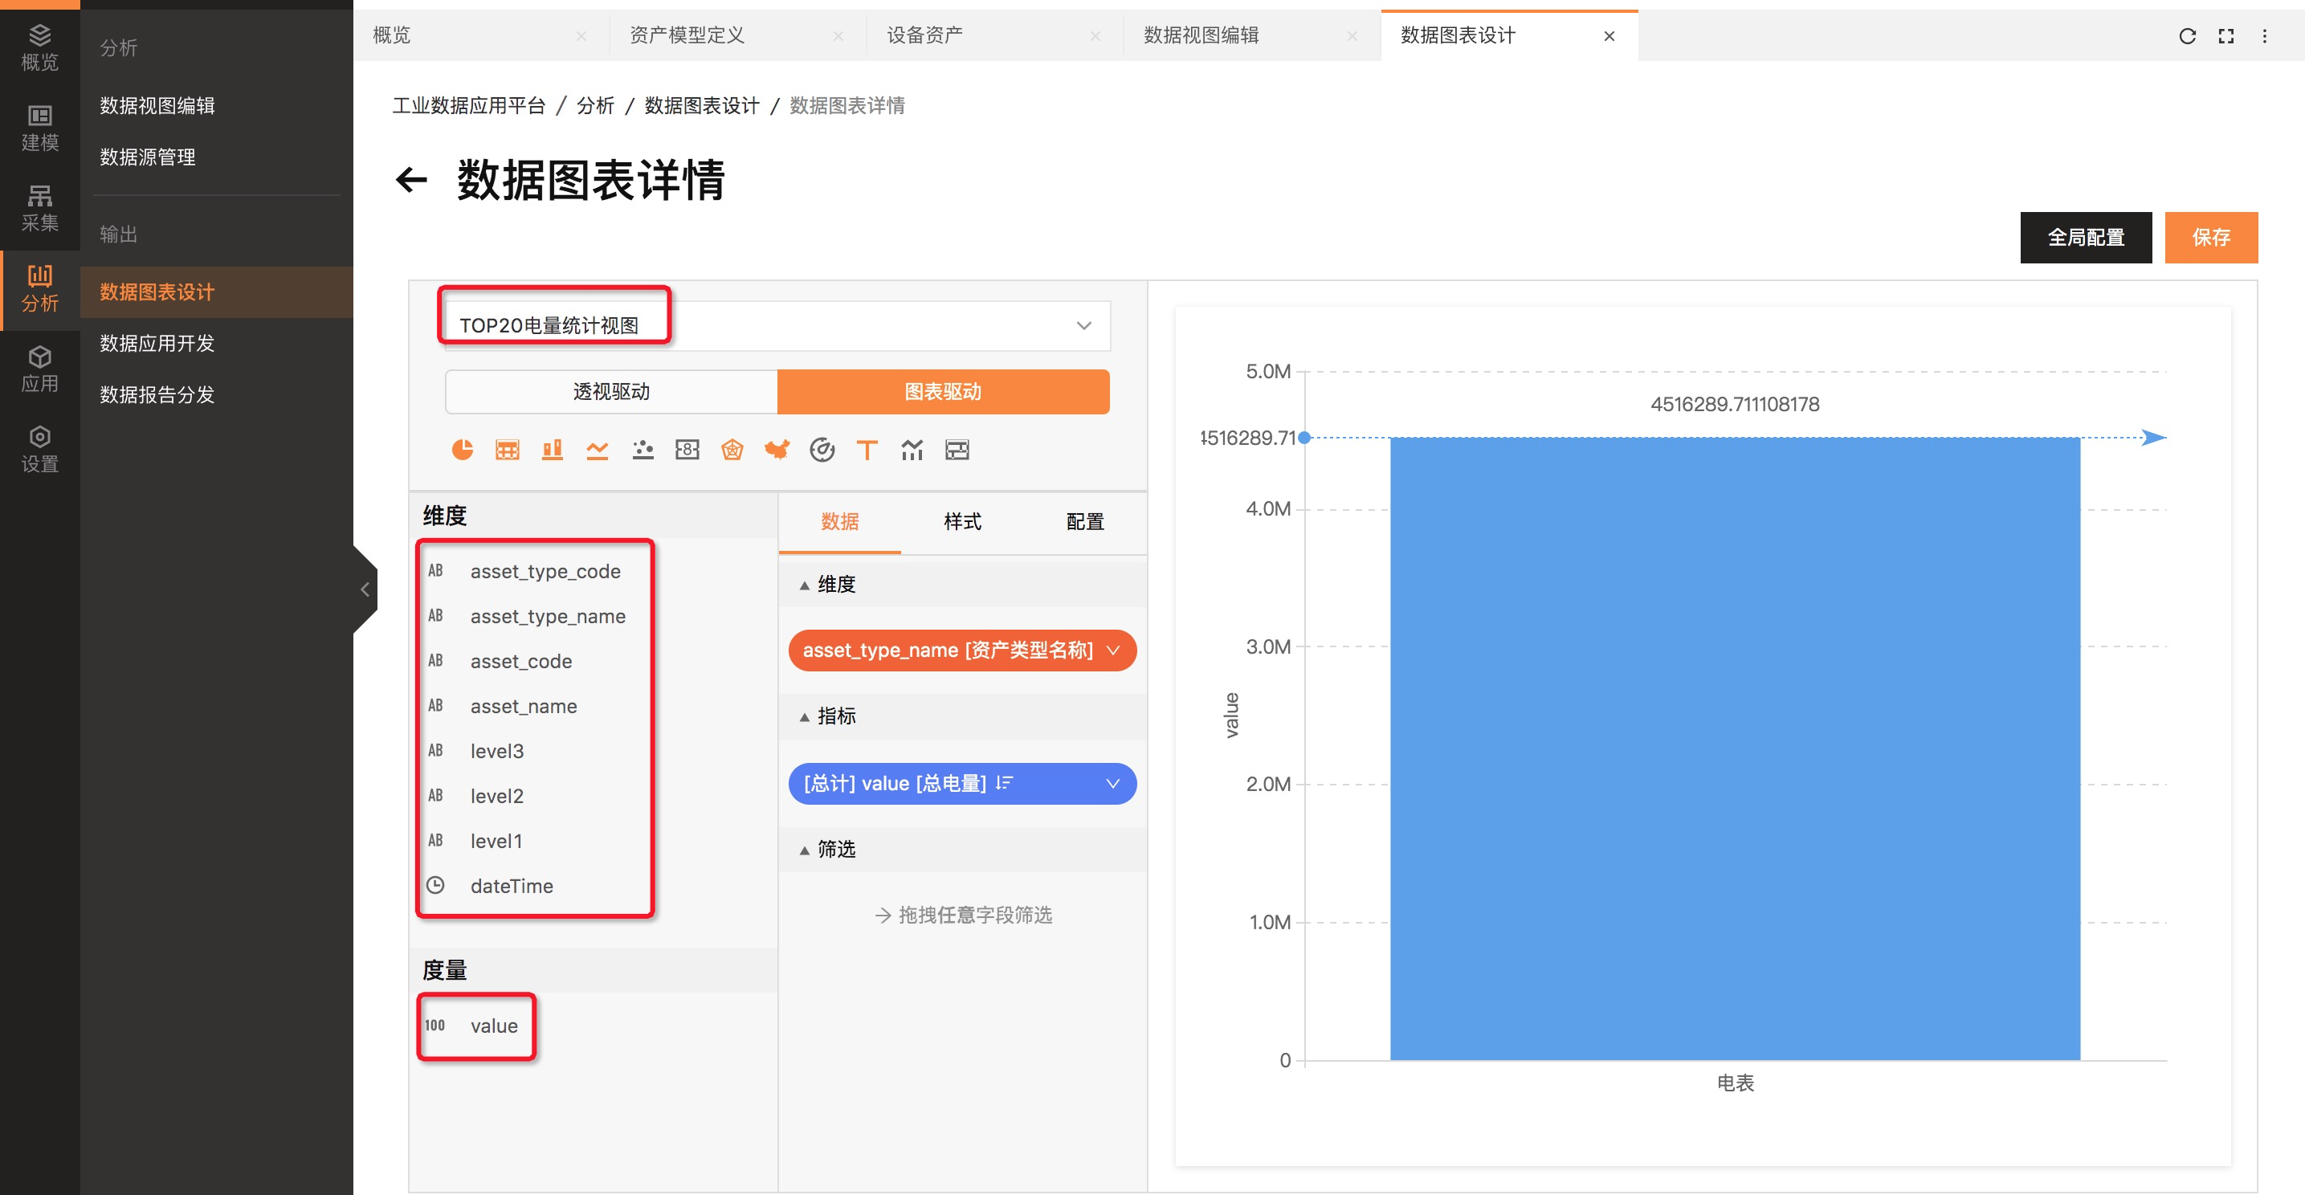Switch to the 样式 config tab
Screen dimensions: 2305x1195
962,521
